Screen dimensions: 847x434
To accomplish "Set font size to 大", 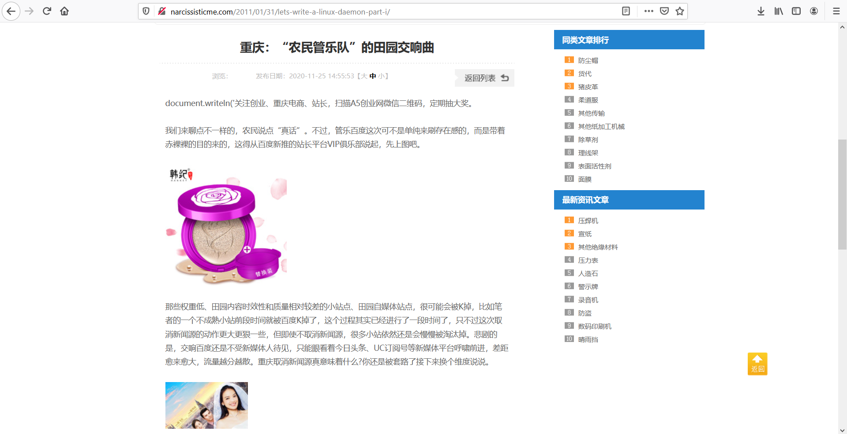I will click(364, 76).
